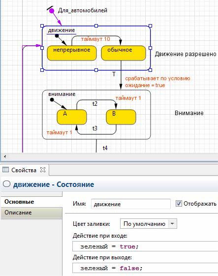Toggle the Отображать checkbox
The width and height of the screenshot is (218, 276).
(179, 204)
